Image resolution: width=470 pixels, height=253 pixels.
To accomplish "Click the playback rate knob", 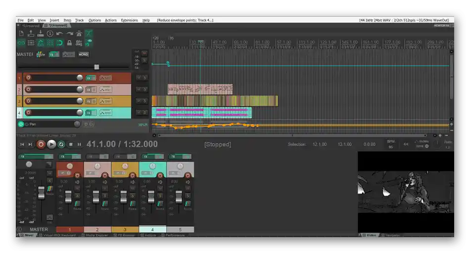I will click(437, 144).
